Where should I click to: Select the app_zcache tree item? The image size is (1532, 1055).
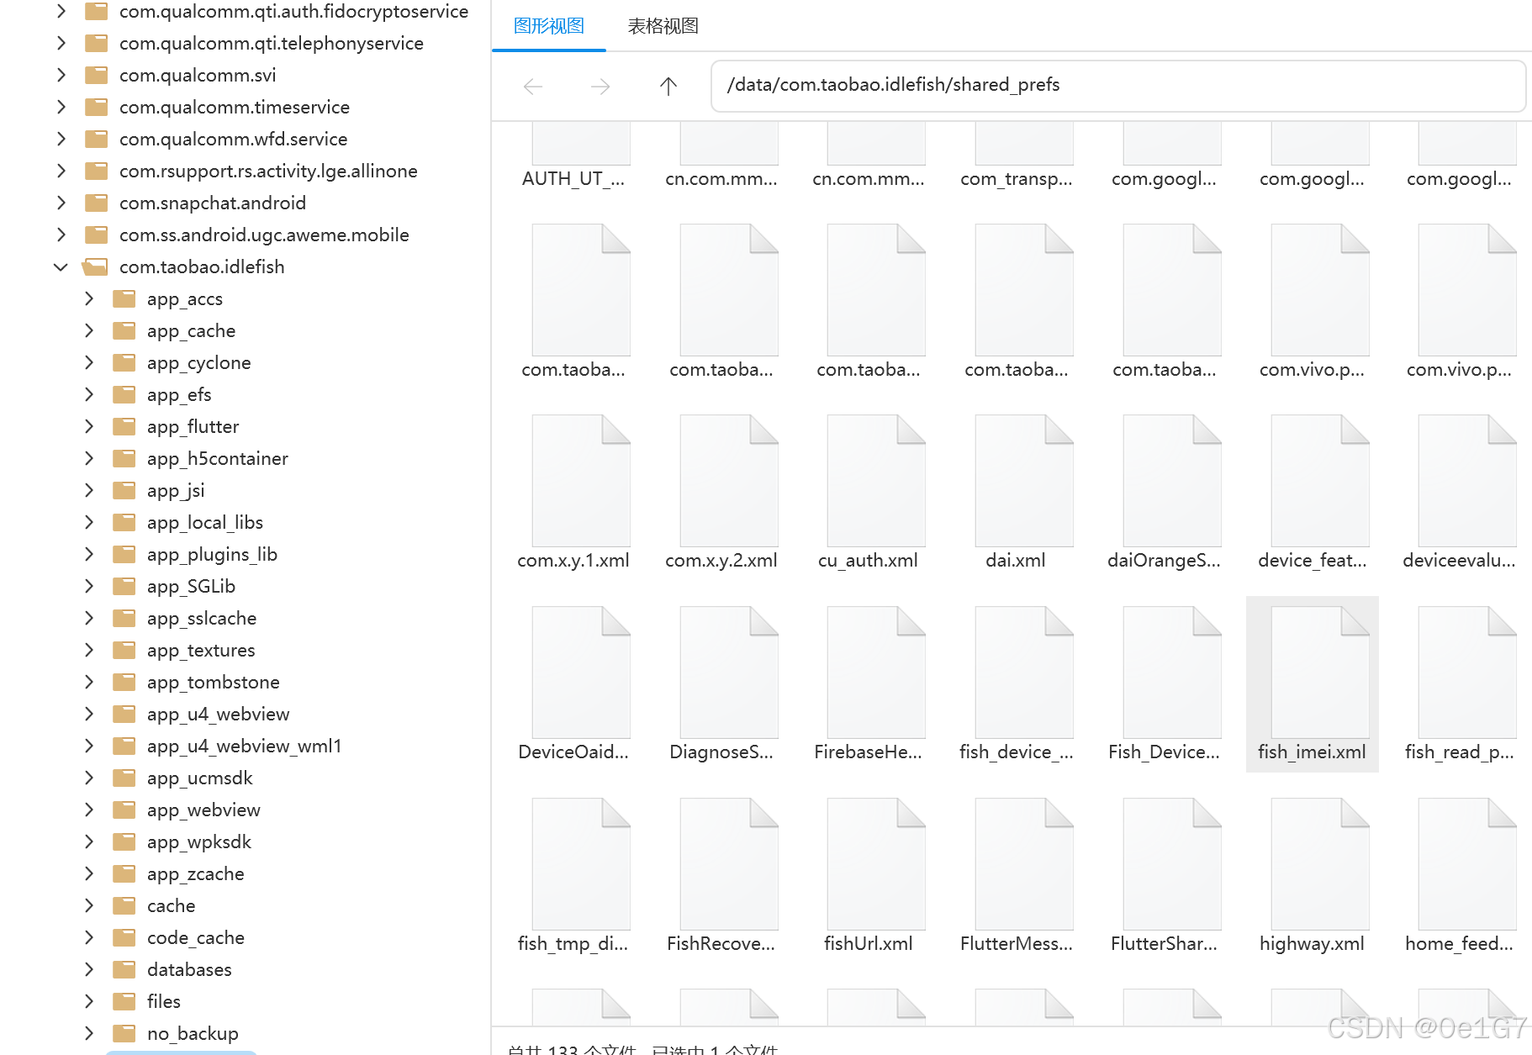(x=195, y=874)
